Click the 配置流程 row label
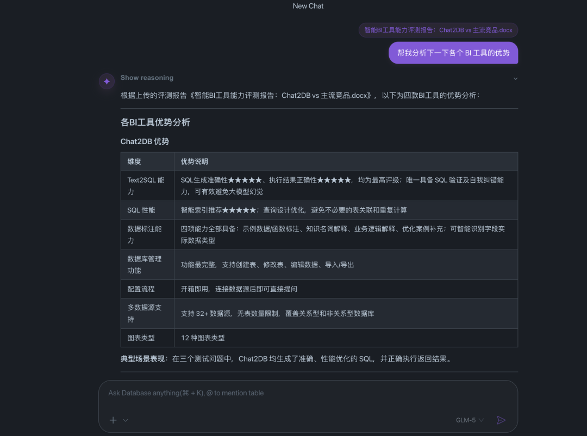The image size is (587, 436). [x=147, y=289]
